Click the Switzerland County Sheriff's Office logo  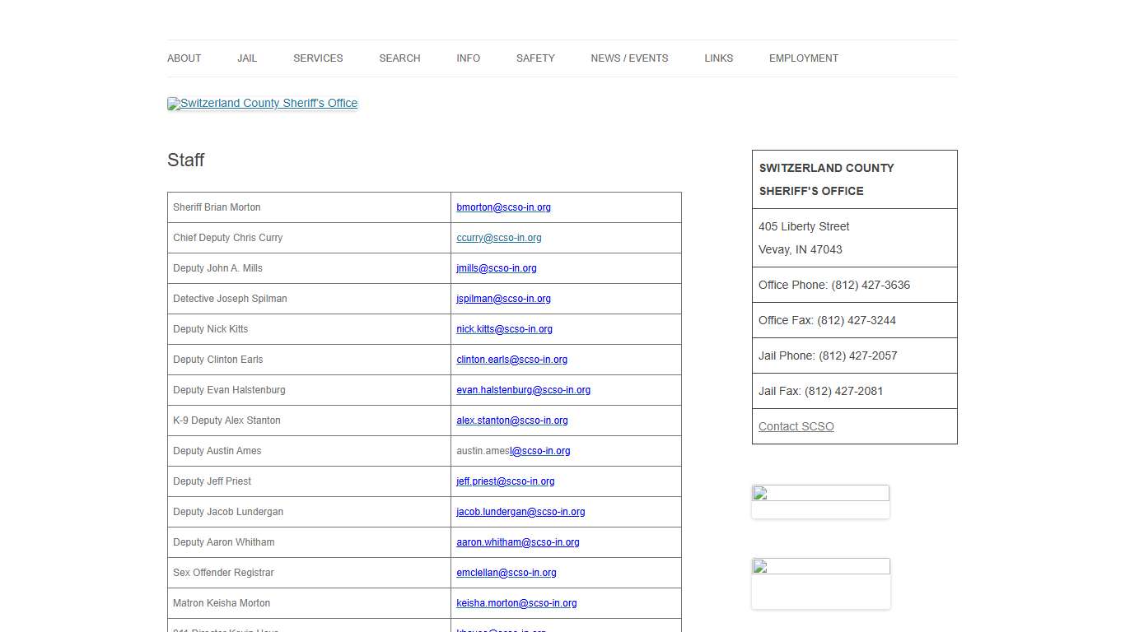pyautogui.click(x=262, y=104)
